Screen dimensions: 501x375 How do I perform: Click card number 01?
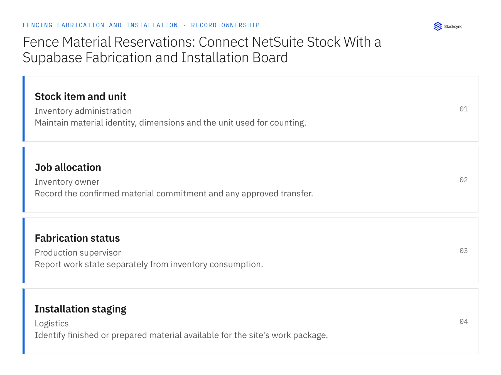[x=463, y=109]
